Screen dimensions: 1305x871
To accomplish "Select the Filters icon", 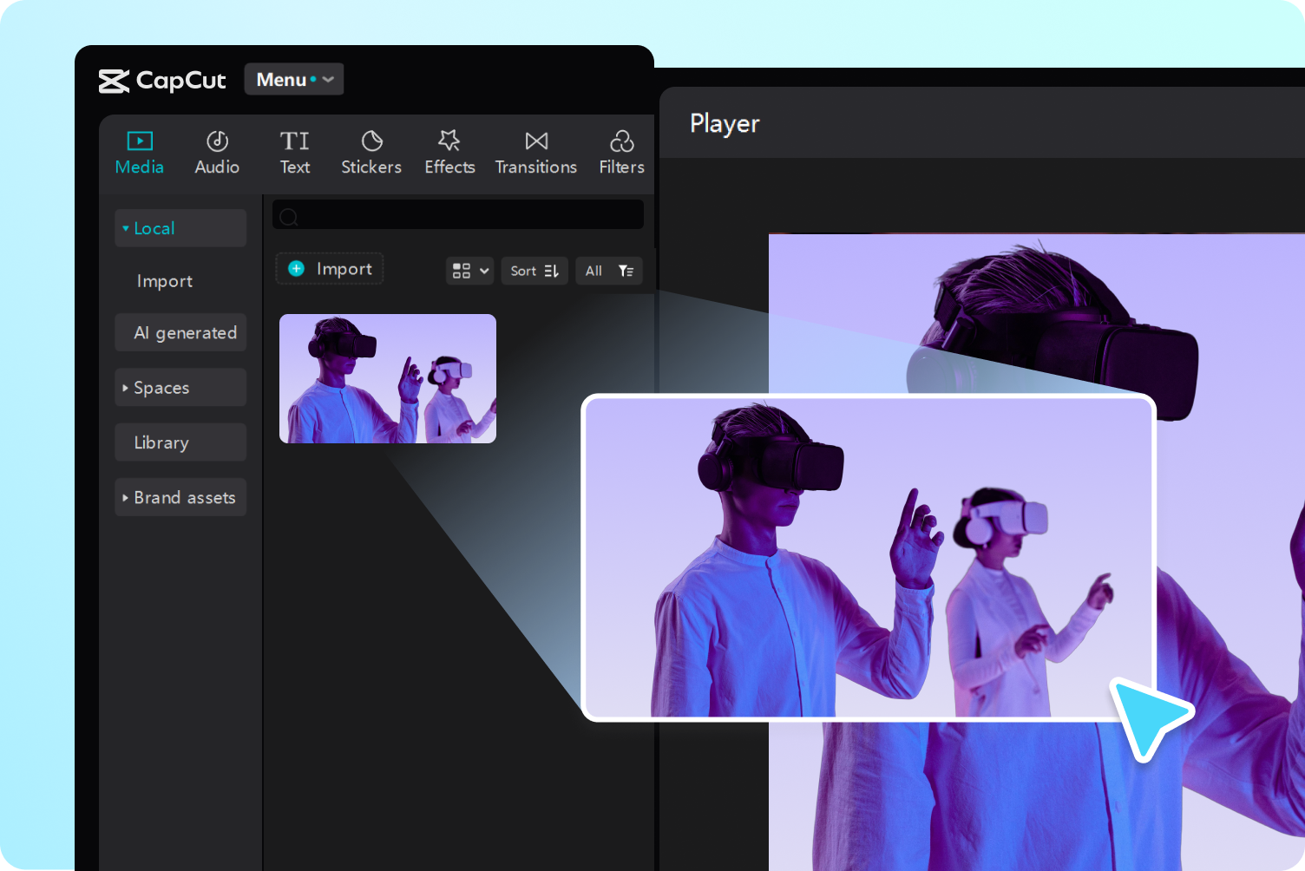I will point(621,141).
